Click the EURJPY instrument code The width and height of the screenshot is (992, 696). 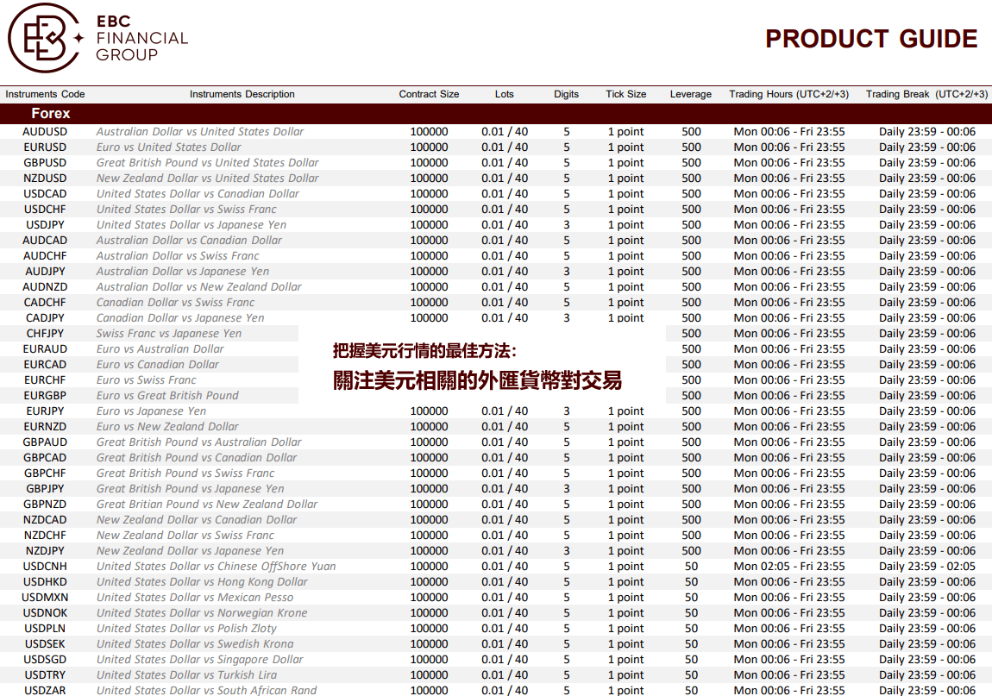coord(45,411)
